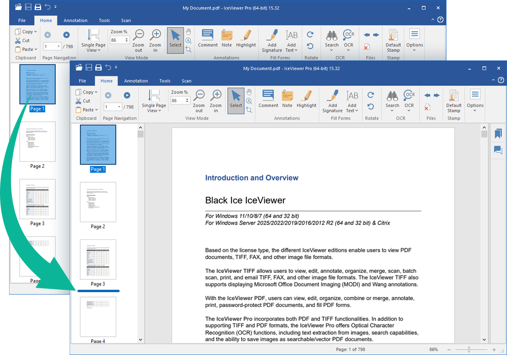The width and height of the screenshot is (507, 355).
Task: Choose hand pan tool in front window
Action: point(249,92)
